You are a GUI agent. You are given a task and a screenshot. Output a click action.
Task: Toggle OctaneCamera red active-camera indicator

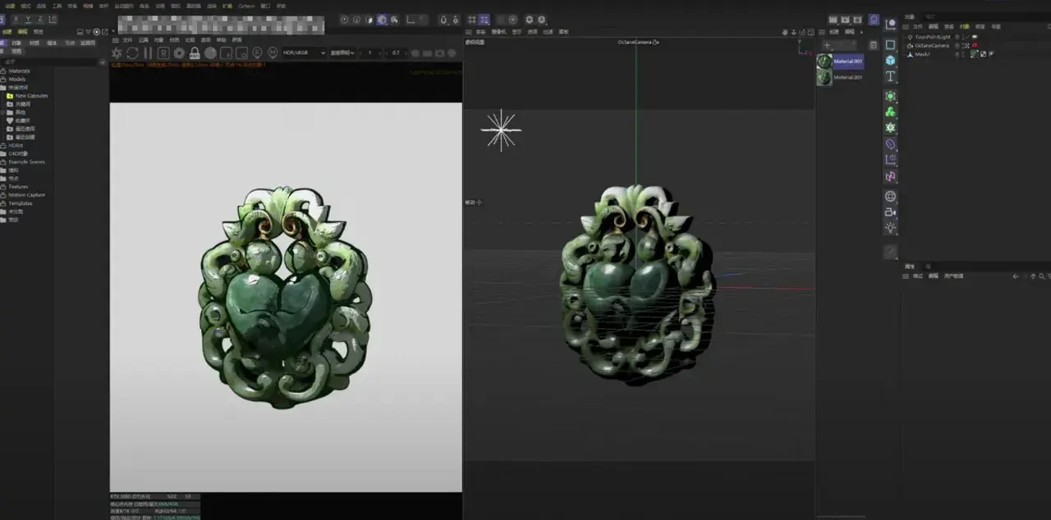click(x=975, y=45)
